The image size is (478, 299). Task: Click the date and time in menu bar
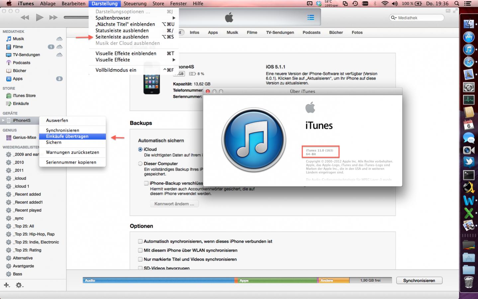coord(437,4)
